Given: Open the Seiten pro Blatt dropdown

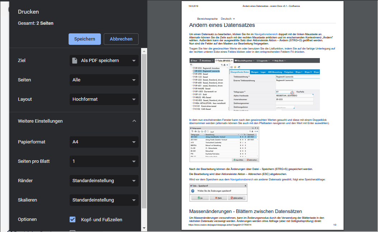Looking at the screenshot, I should point(104,161).
